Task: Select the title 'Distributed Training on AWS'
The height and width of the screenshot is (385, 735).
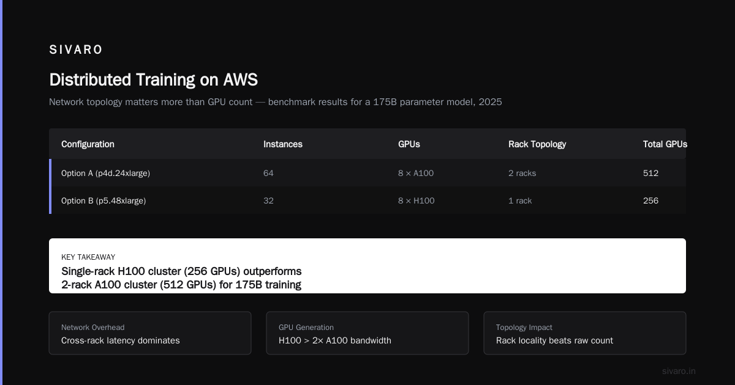Action: [153, 79]
